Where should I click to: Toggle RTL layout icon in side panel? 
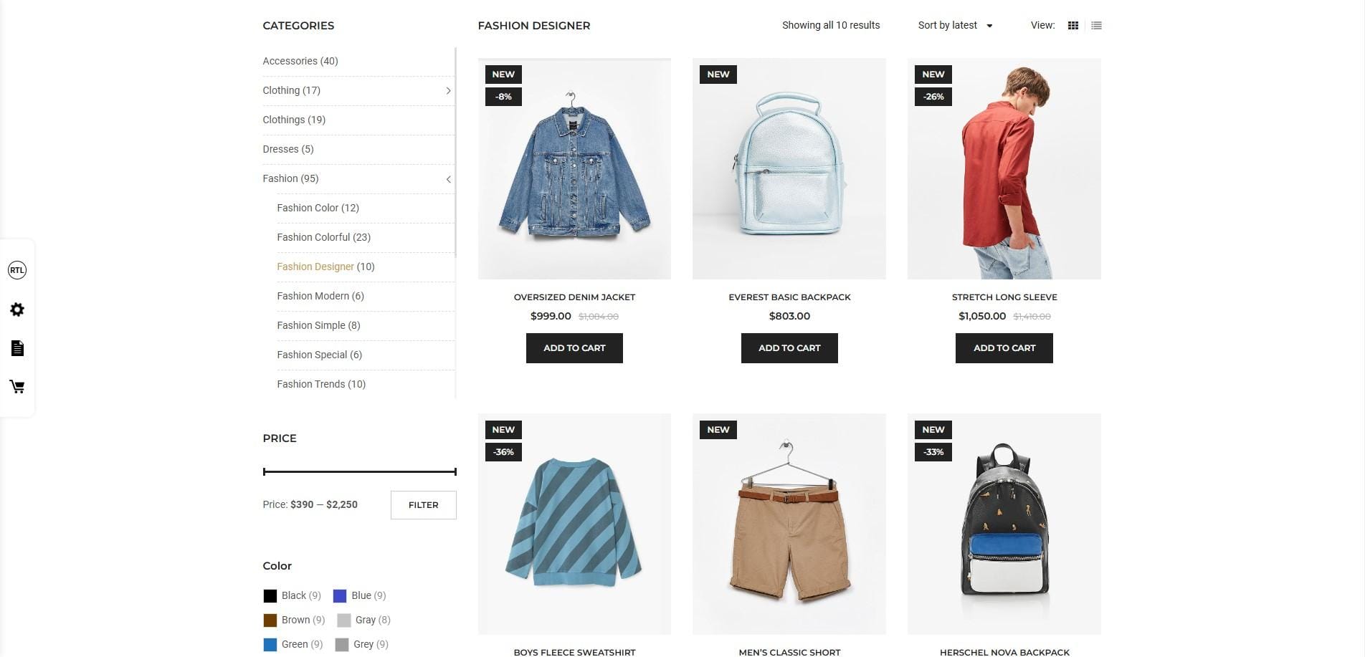click(17, 270)
